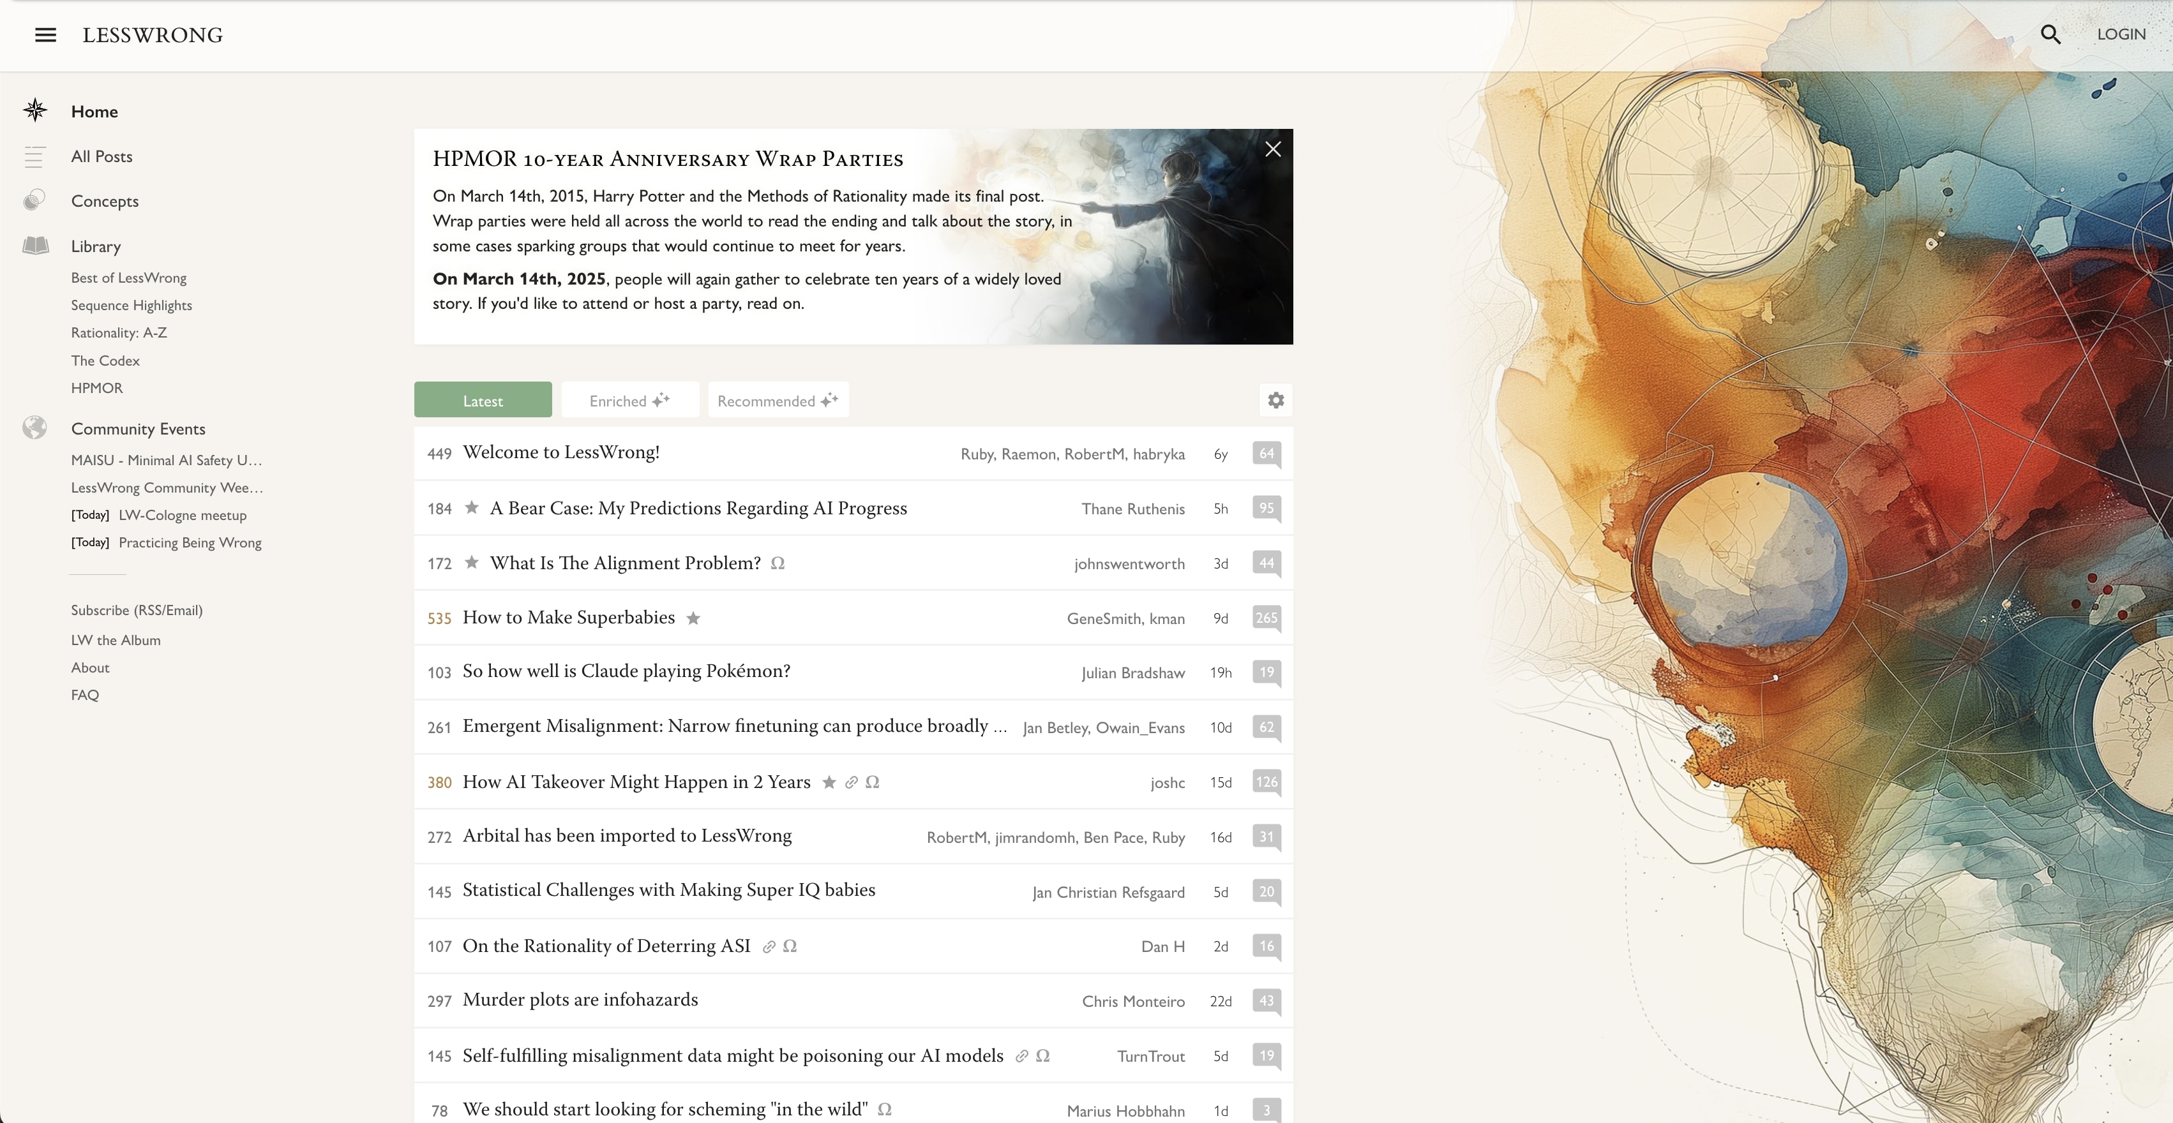Viewport: 2173px width, 1123px height.
Task: Close the HPMOR anniversary banner
Action: pos(1273,149)
